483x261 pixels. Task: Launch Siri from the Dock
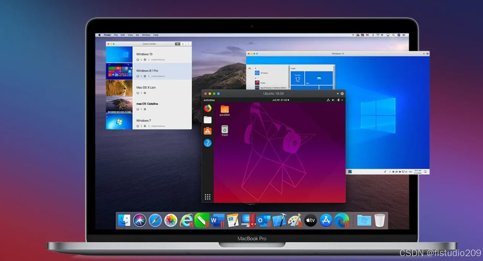(x=140, y=220)
